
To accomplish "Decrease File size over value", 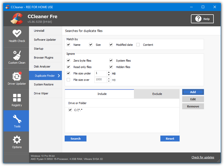I will (x=109, y=81).
